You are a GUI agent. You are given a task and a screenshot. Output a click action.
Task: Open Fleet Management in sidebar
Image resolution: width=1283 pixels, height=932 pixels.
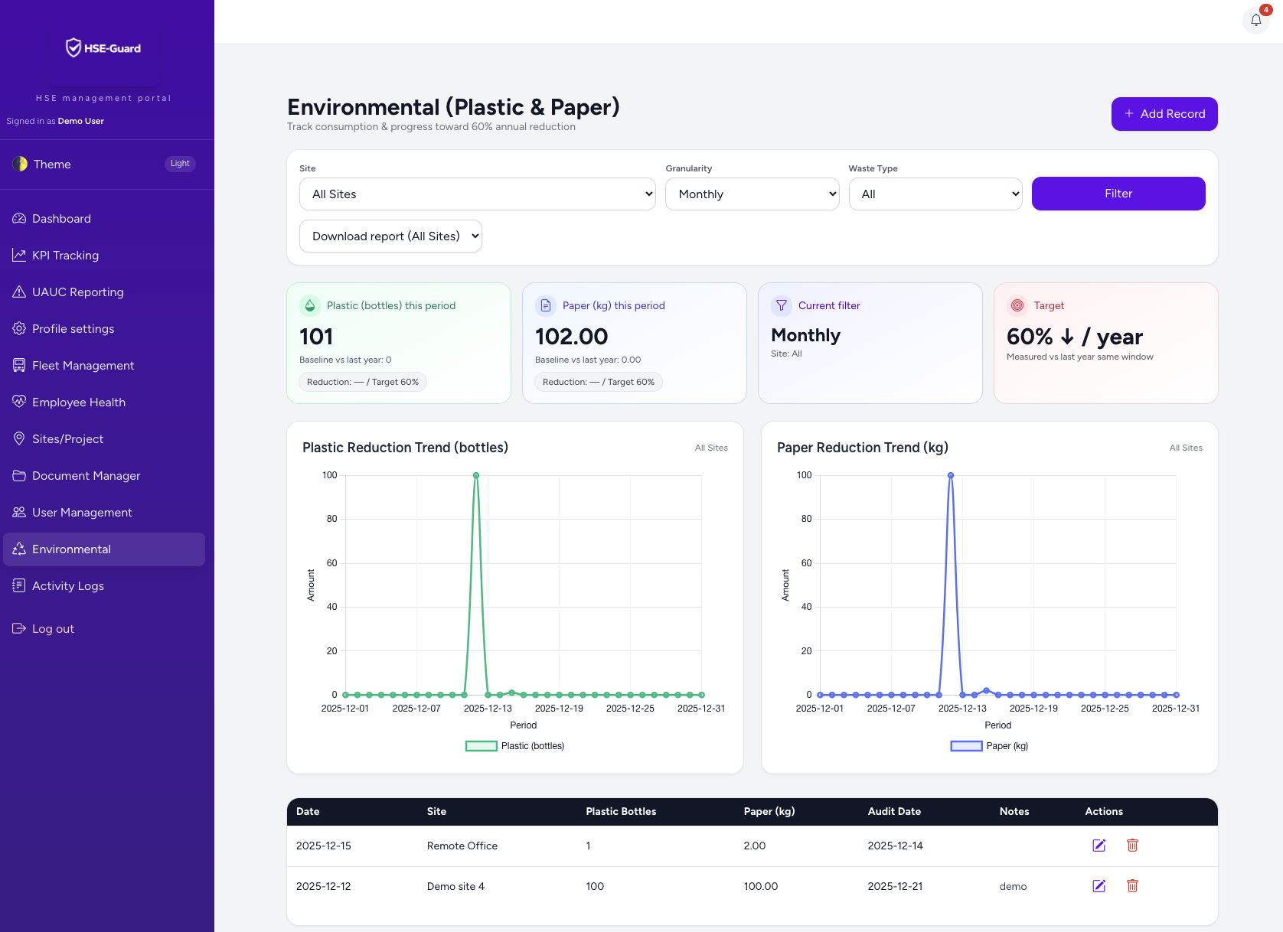click(x=83, y=366)
